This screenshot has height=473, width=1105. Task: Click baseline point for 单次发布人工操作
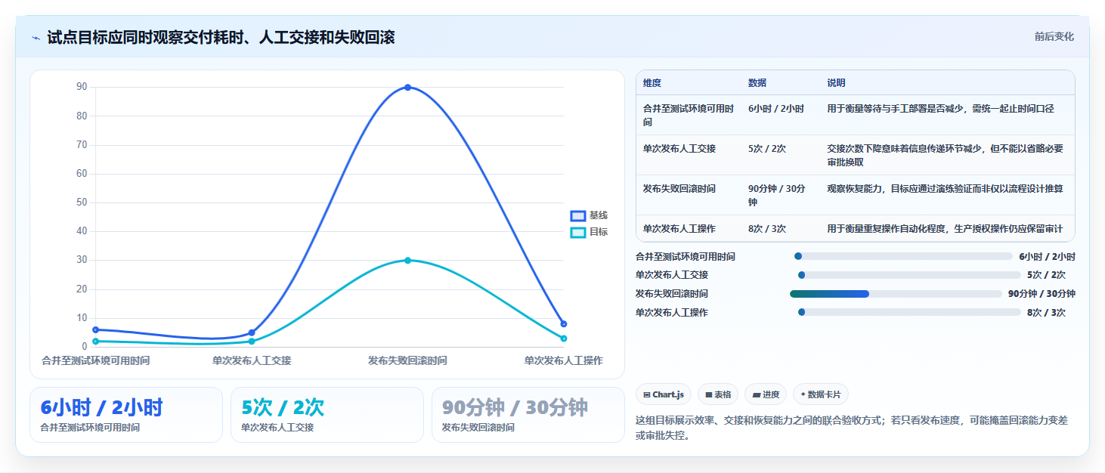coord(564,324)
